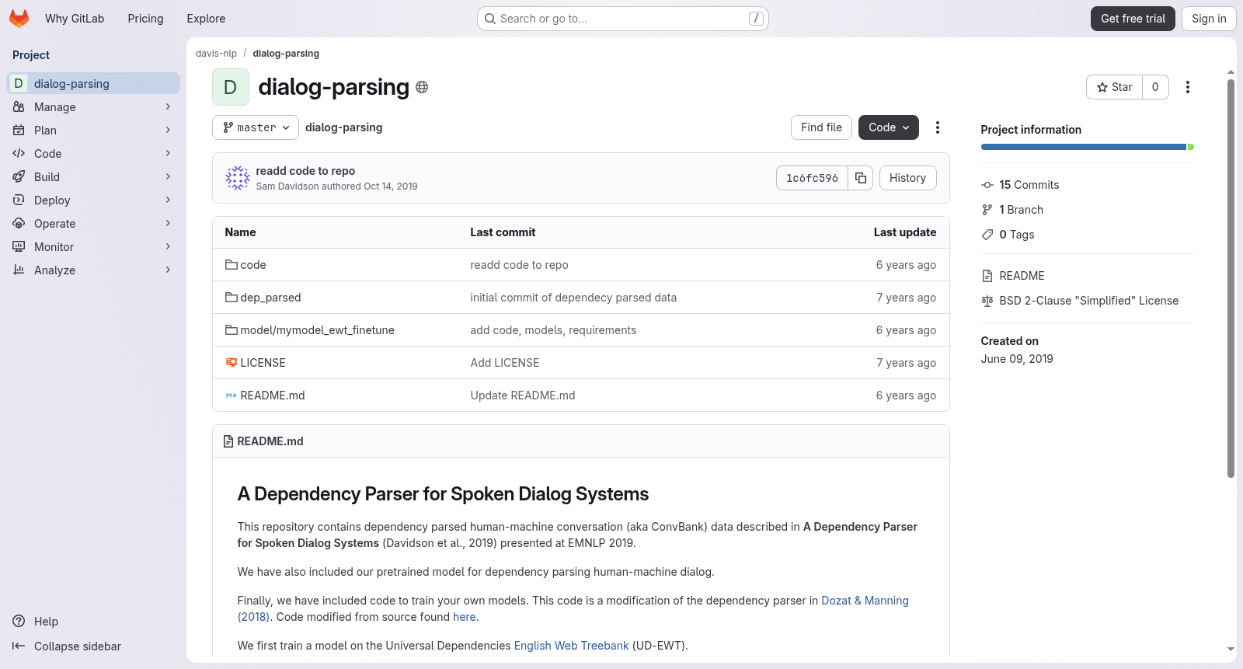The height and width of the screenshot is (669, 1243).
Task: Open the master branch selector dropdown
Action: 256,127
